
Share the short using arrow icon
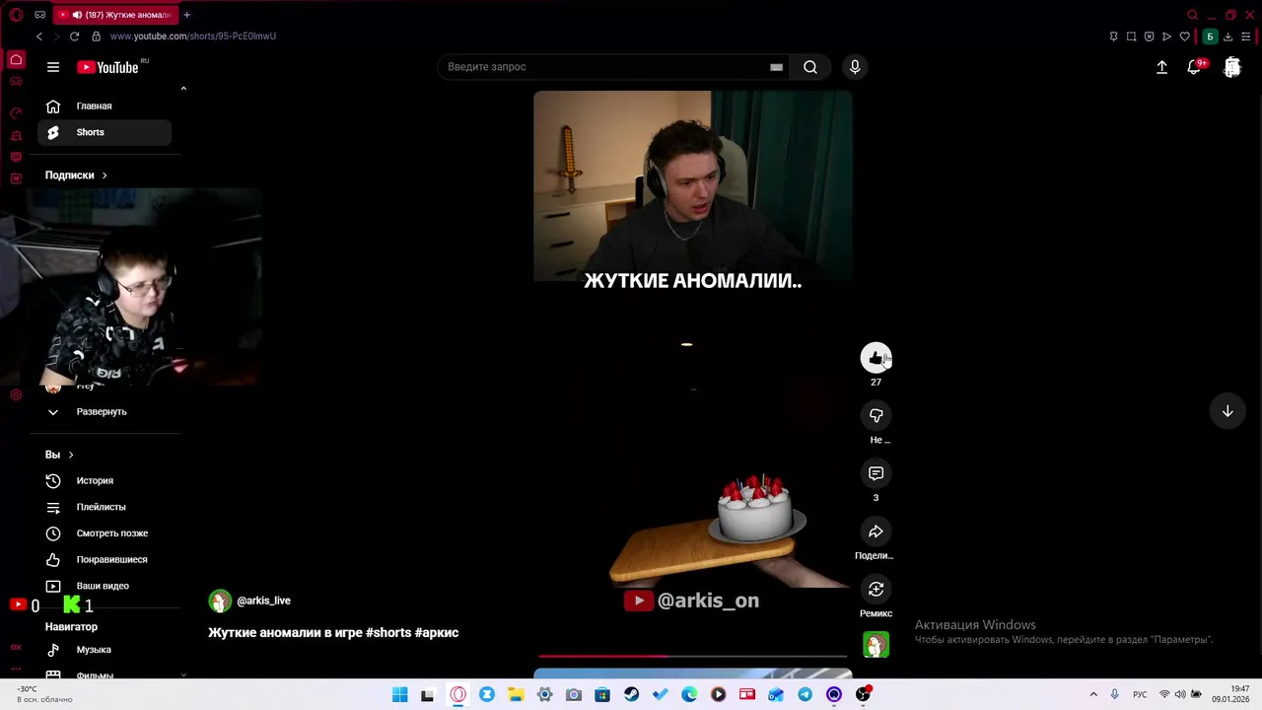(x=876, y=532)
